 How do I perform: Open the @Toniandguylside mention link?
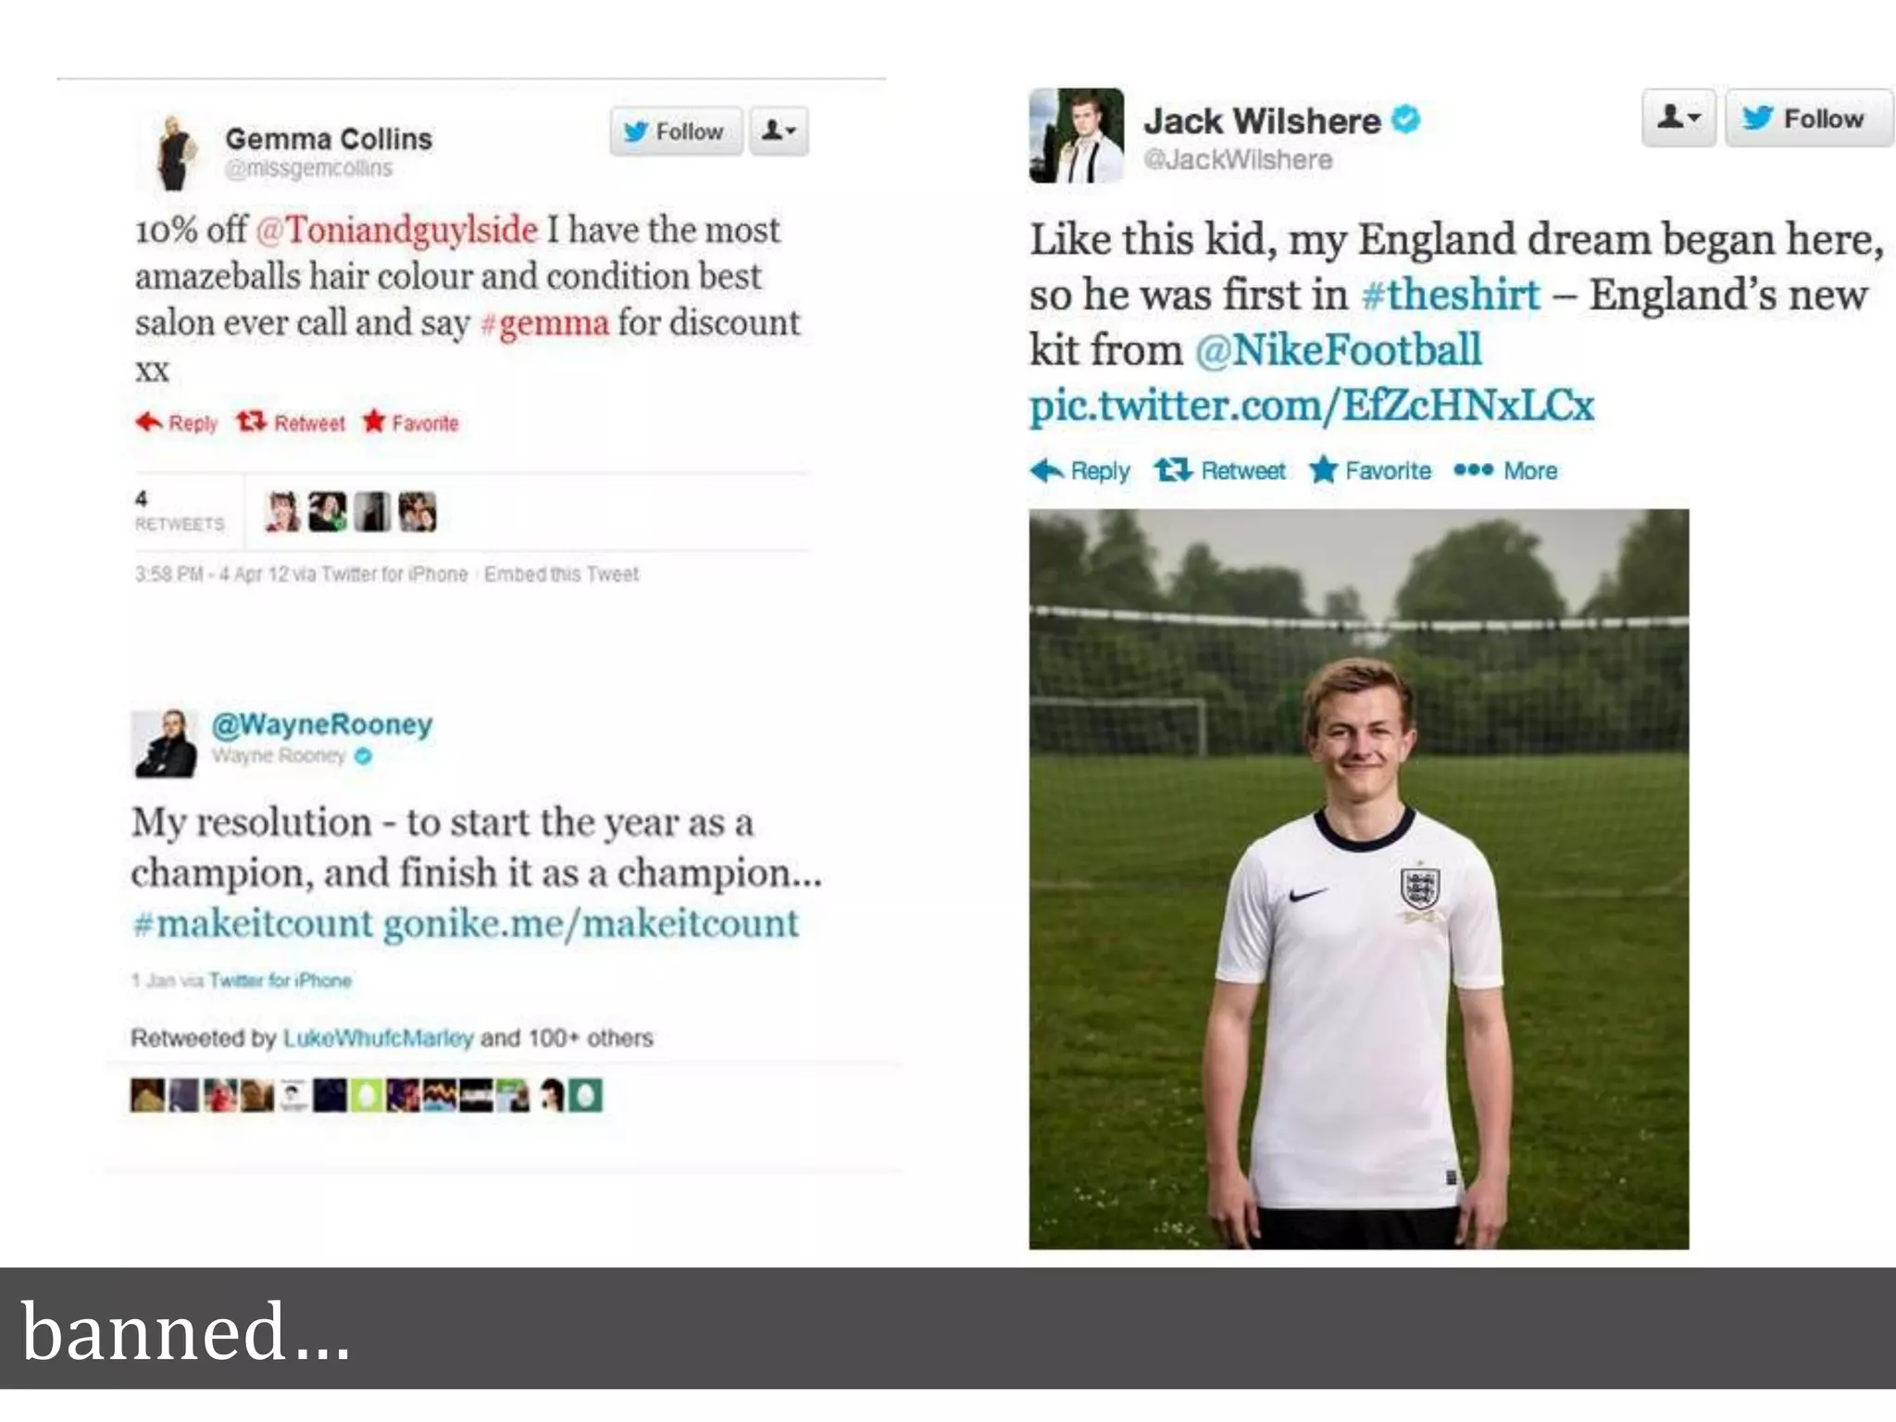[395, 230]
